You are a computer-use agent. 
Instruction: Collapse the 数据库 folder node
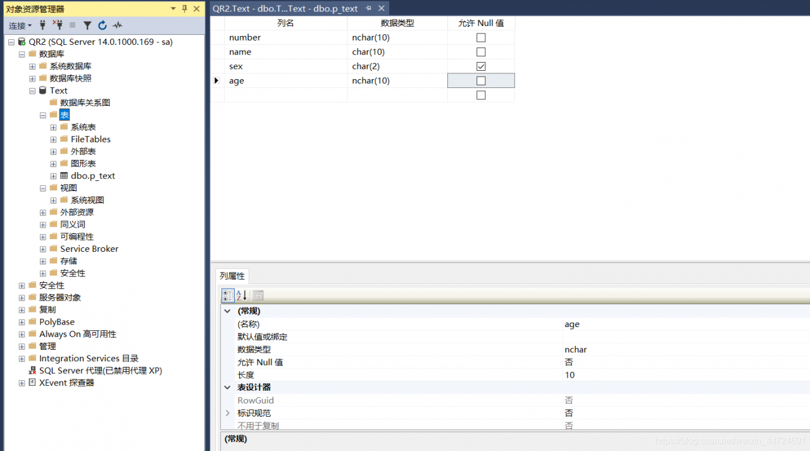coord(22,54)
